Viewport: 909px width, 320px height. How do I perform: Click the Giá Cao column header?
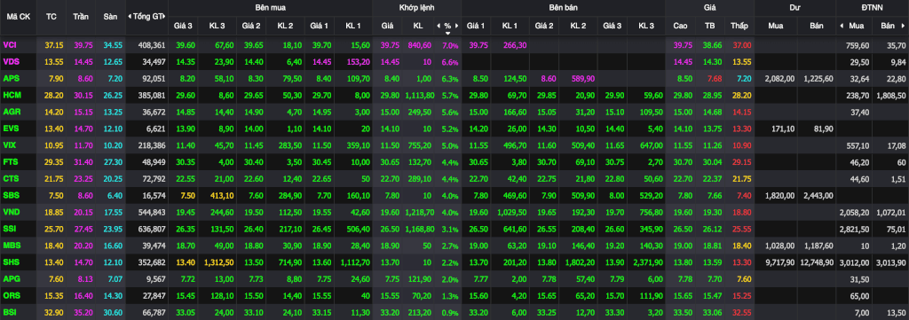click(x=681, y=26)
